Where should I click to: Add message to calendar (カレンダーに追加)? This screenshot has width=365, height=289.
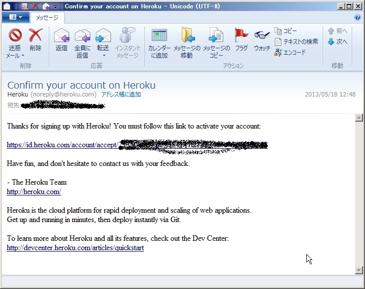[159, 43]
